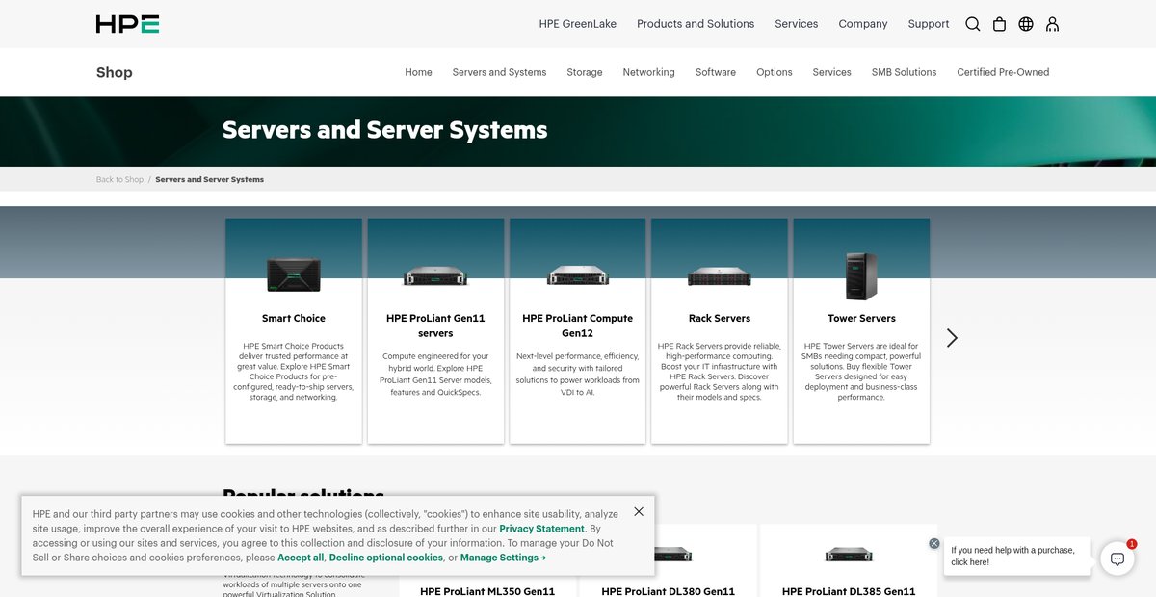Viewport: 1156px width, 597px height.
Task: Open the Rack Servers card title
Action: click(720, 318)
